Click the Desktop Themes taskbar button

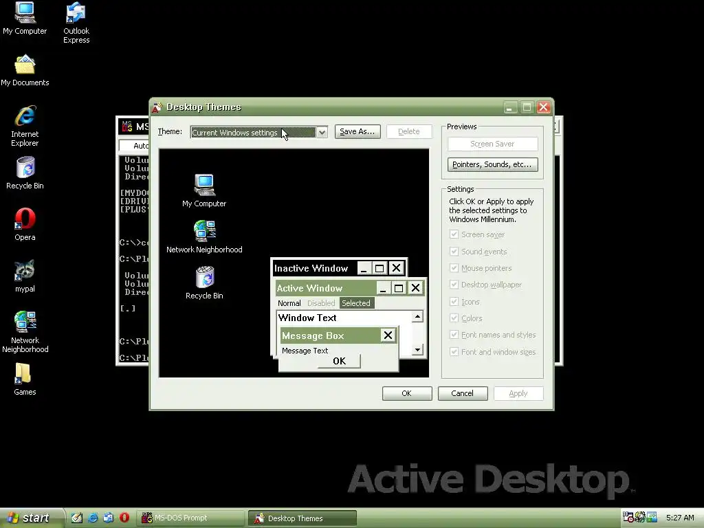[302, 518]
